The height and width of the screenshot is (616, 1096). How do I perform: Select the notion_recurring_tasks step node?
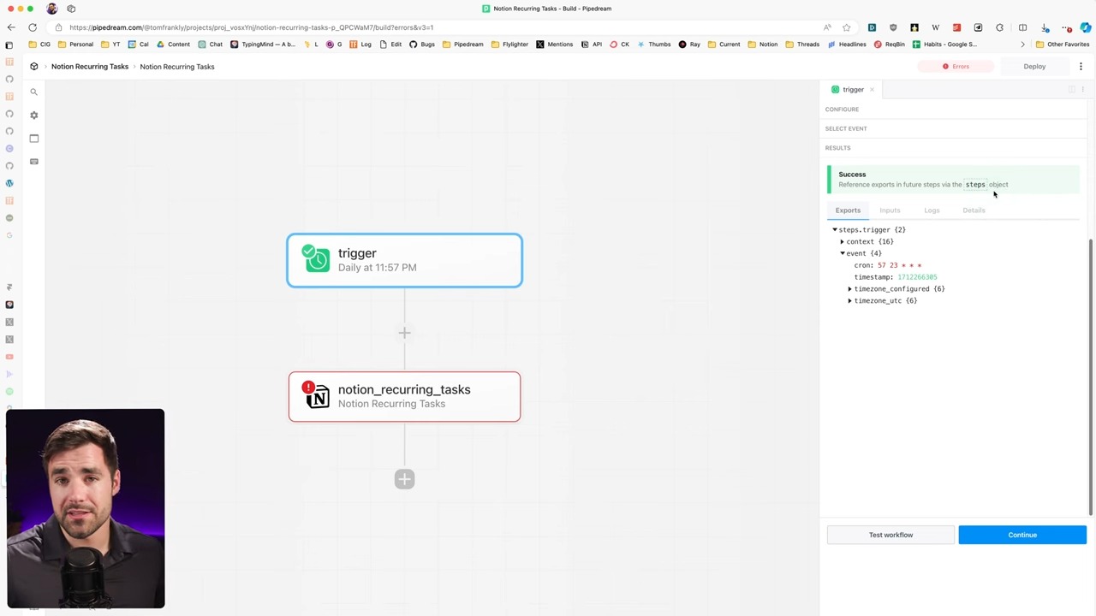[404, 397]
